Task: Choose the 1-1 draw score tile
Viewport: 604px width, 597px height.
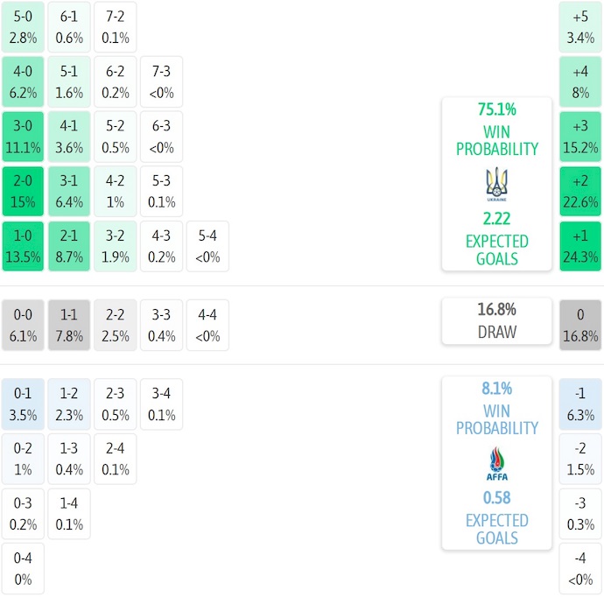Action: click(69, 325)
